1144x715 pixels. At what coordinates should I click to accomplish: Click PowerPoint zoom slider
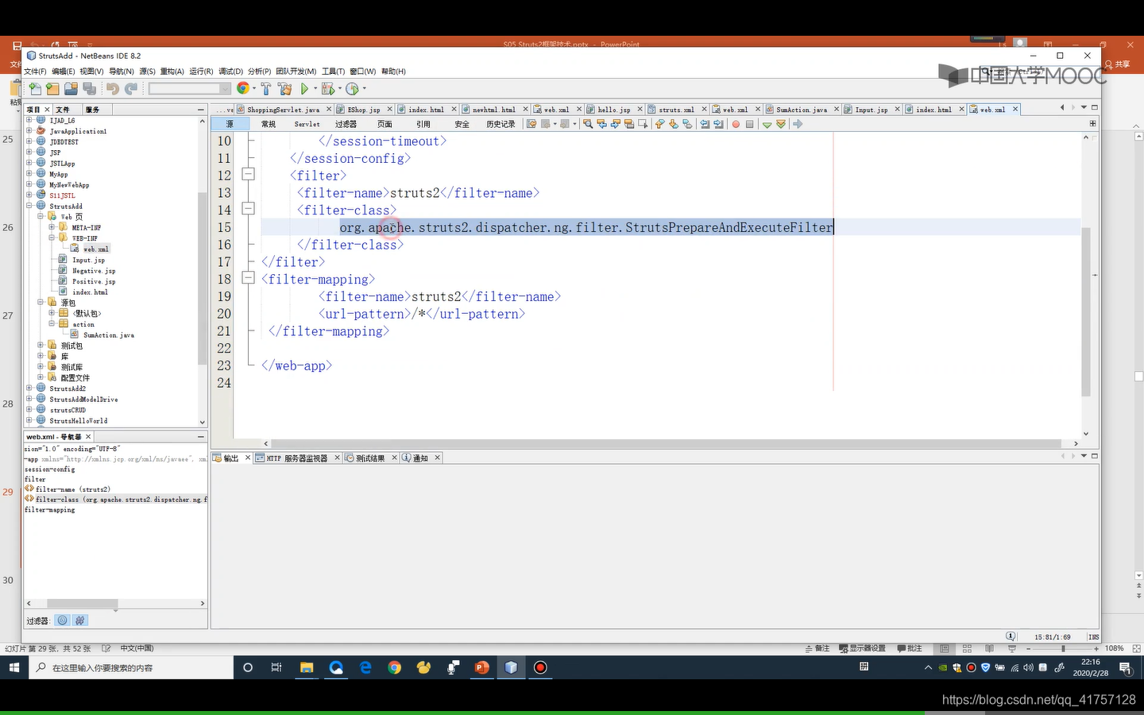pyautogui.click(x=1063, y=648)
